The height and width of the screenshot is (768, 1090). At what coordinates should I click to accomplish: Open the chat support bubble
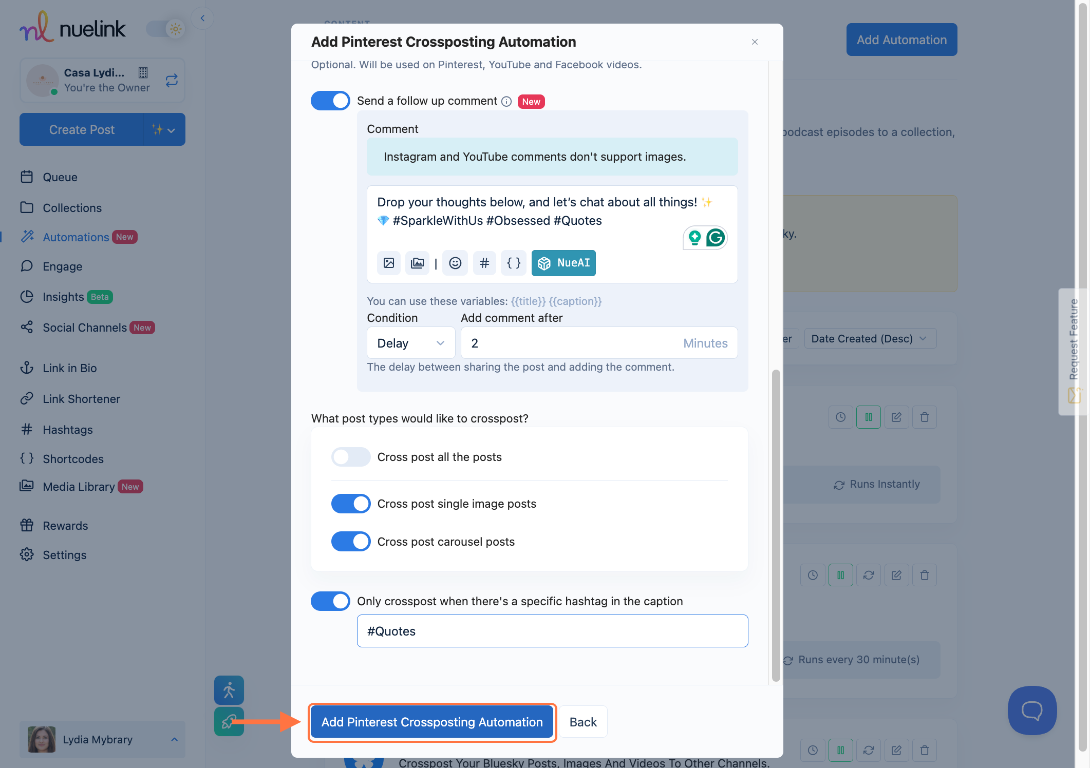tap(1032, 711)
